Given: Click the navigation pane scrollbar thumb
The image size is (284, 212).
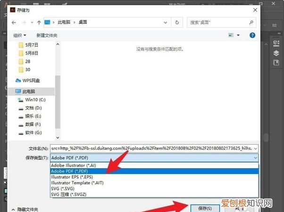Looking at the screenshot, I should click(x=58, y=102).
